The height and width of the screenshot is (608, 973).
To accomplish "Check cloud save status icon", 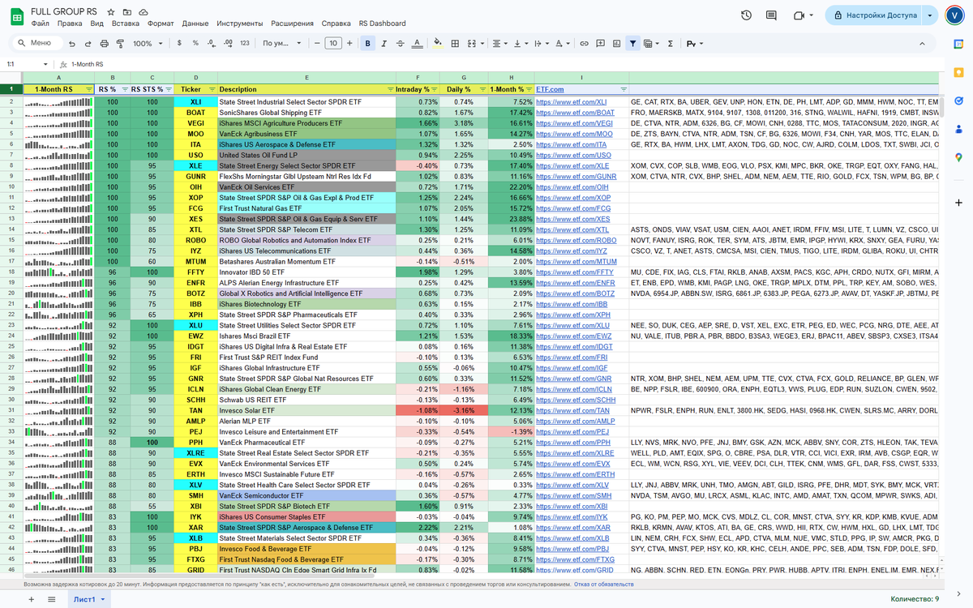I will [x=144, y=13].
